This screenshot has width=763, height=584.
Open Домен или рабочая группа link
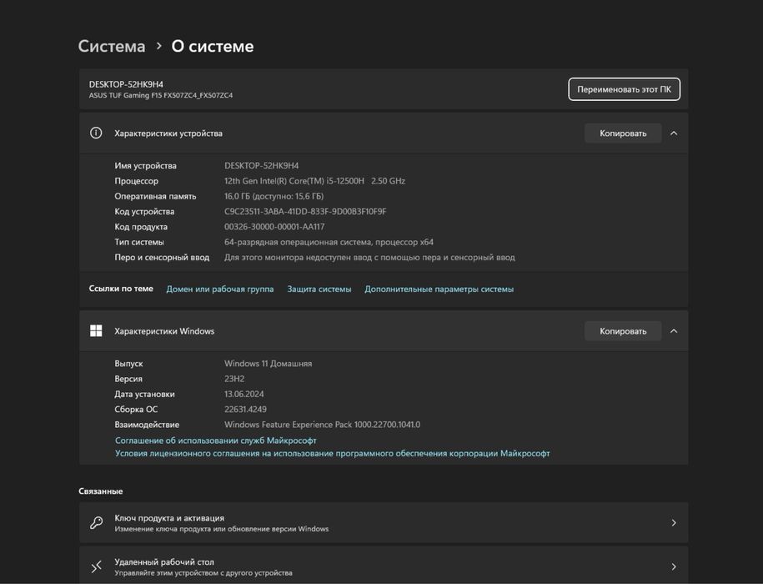tap(220, 289)
